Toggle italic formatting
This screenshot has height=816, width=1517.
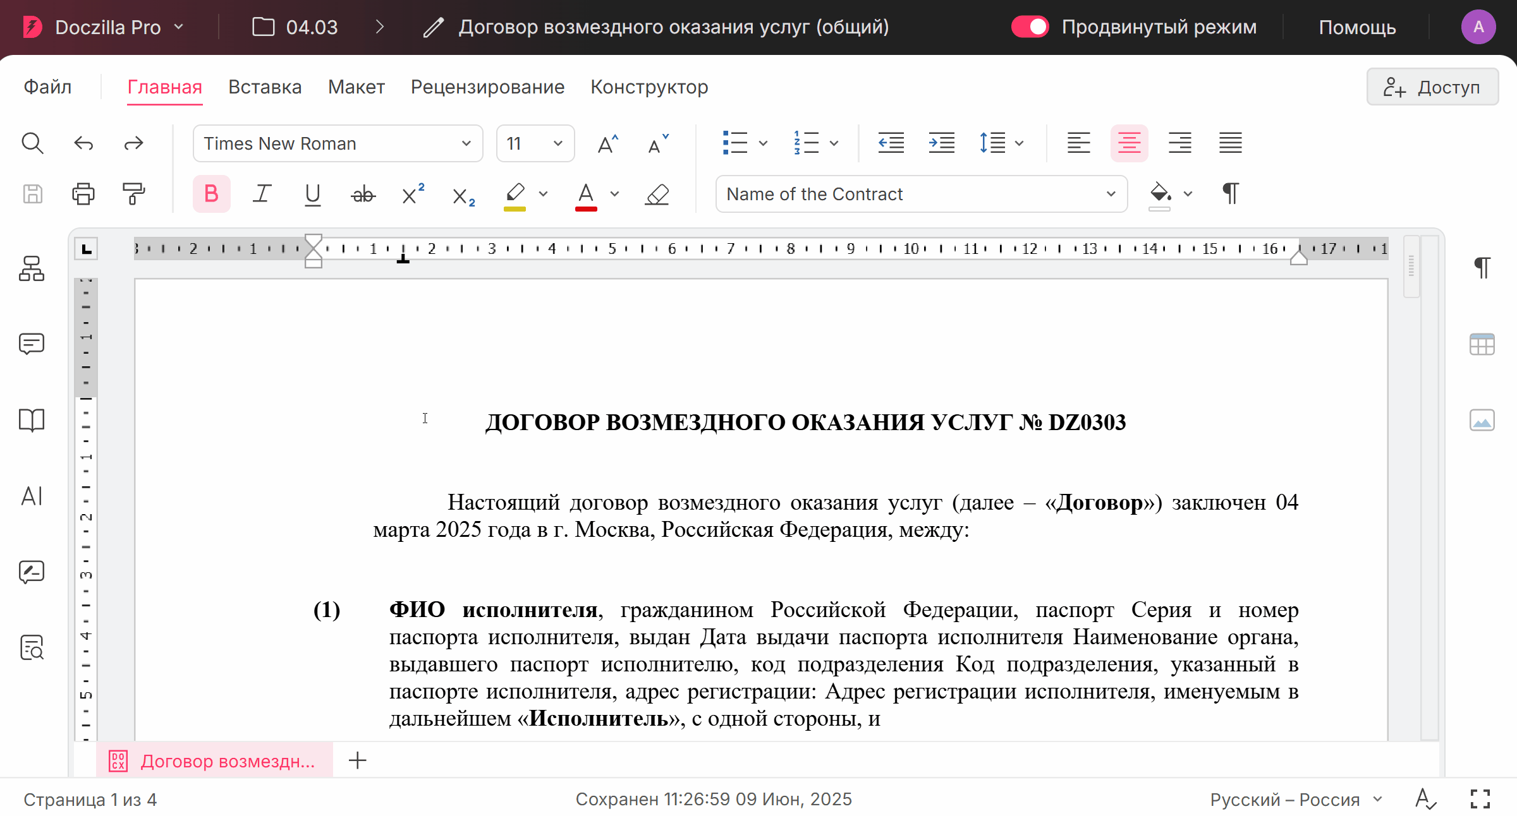point(262,194)
